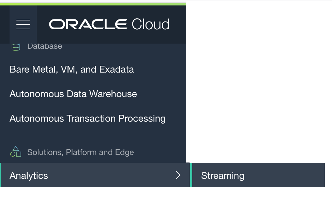This screenshot has height=201, width=332.
Task: Open Streaming from the Analytics submenu
Action: [x=223, y=175]
